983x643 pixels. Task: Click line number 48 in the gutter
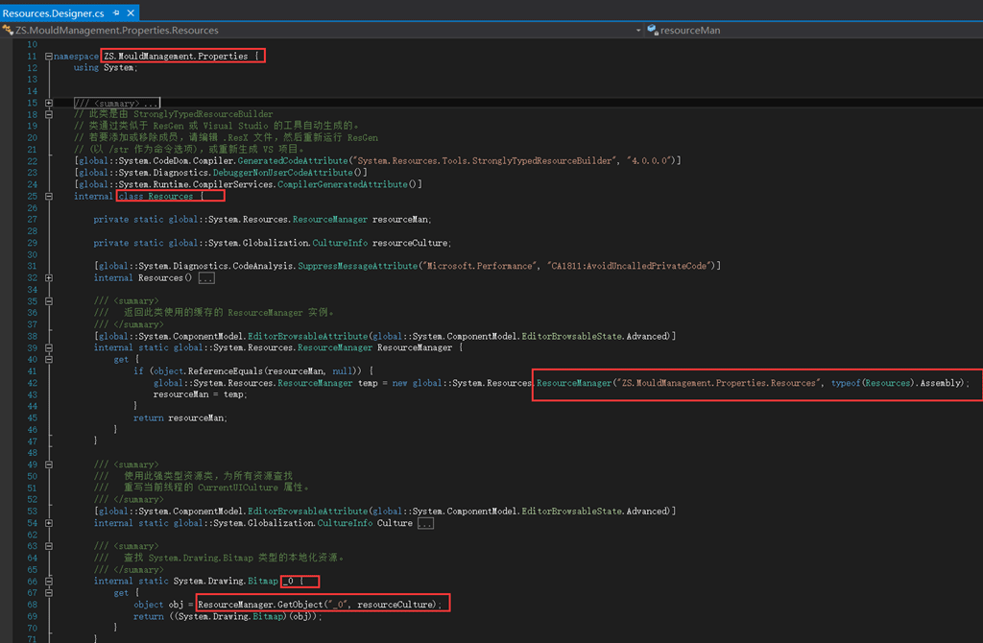[32, 453]
